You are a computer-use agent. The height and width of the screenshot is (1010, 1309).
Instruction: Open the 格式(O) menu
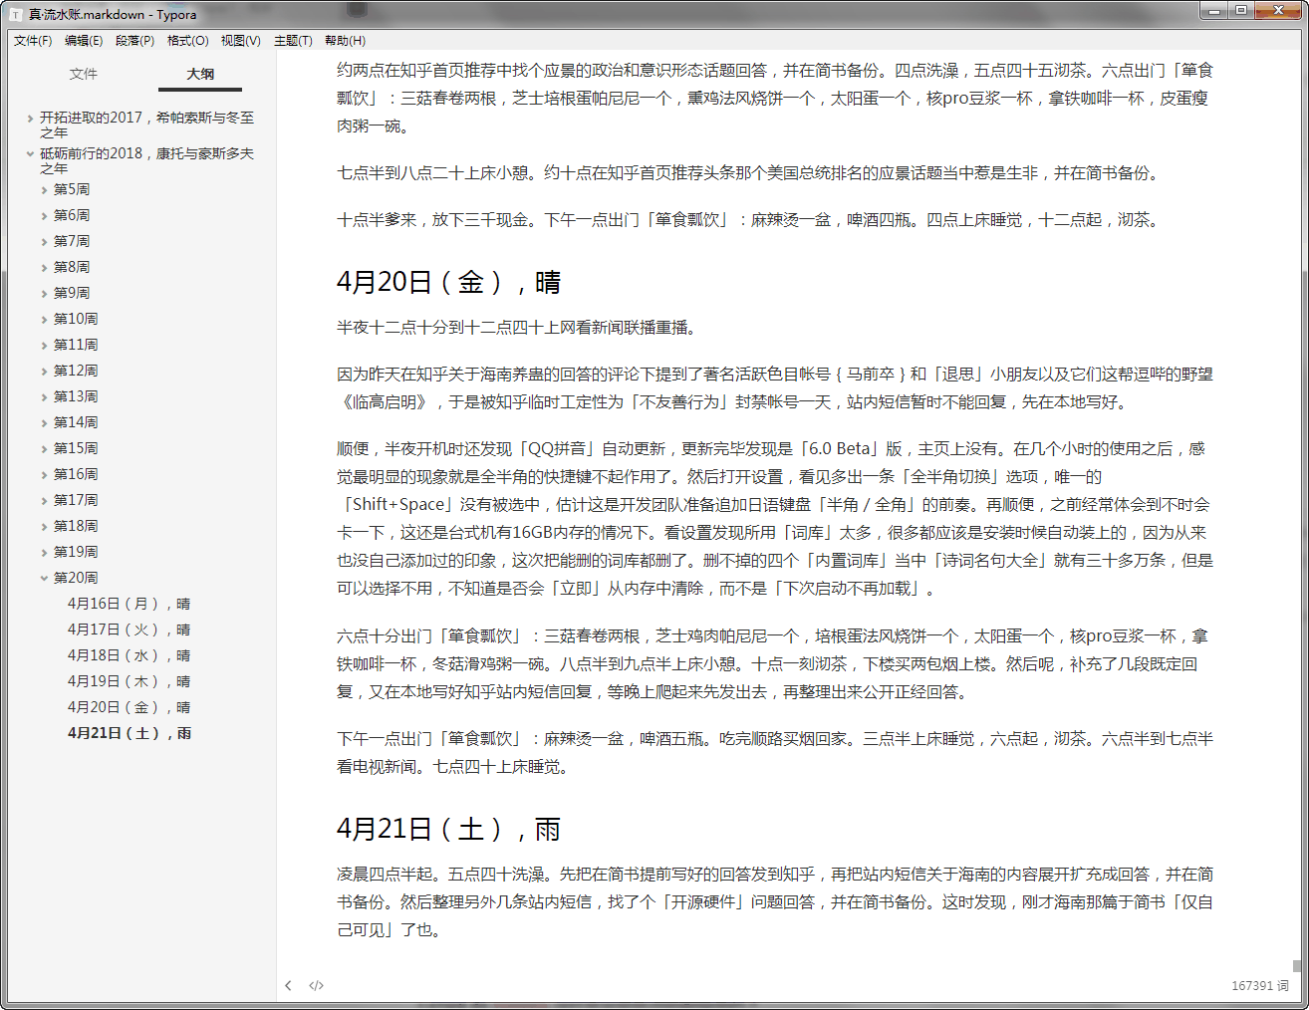[187, 41]
